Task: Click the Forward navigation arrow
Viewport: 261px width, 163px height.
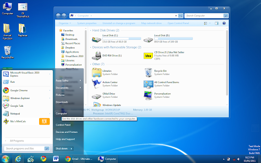Action: (x=64, y=15)
